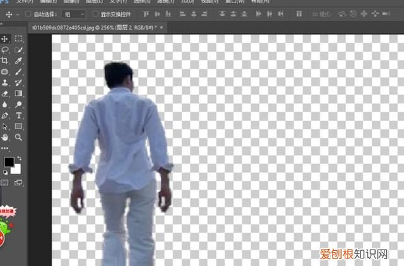Select the Rectangular Marquee tool
404x266 pixels.
point(19,39)
